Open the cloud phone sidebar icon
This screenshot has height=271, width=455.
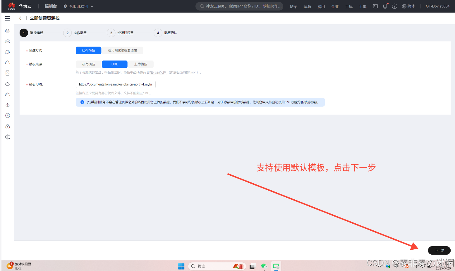click(x=8, y=73)
